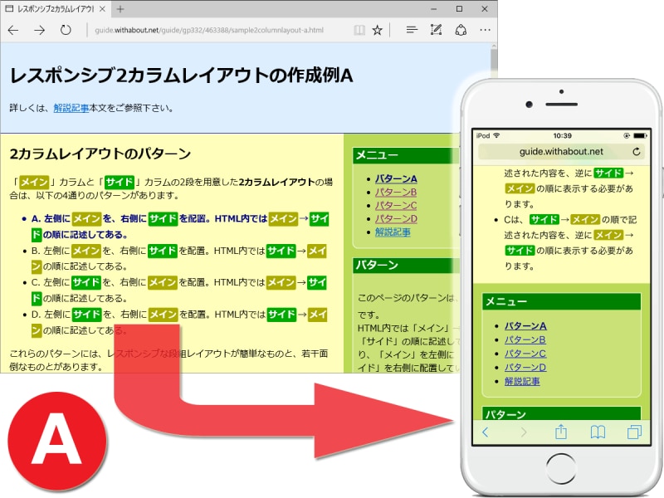Tap Safari's back arrow on the iPhone
Image resolution: width=664 pixels, height=498 pixels.
point(486,431)
